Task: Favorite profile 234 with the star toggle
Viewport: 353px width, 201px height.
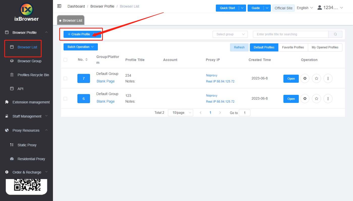Action: pos(316,78)
